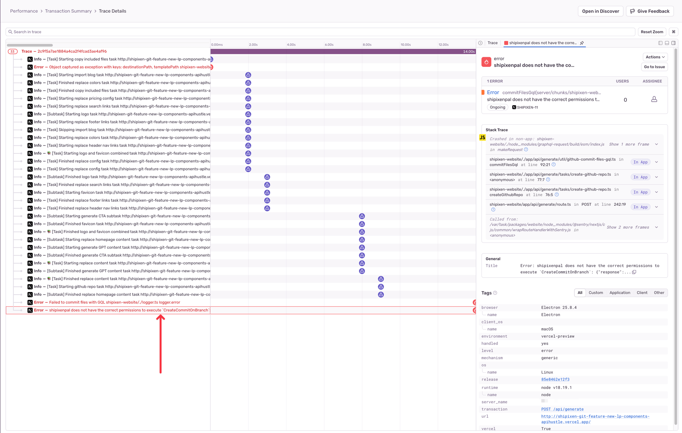Click the keyboard shortcuts icon beside Reset Zoom

673,32
